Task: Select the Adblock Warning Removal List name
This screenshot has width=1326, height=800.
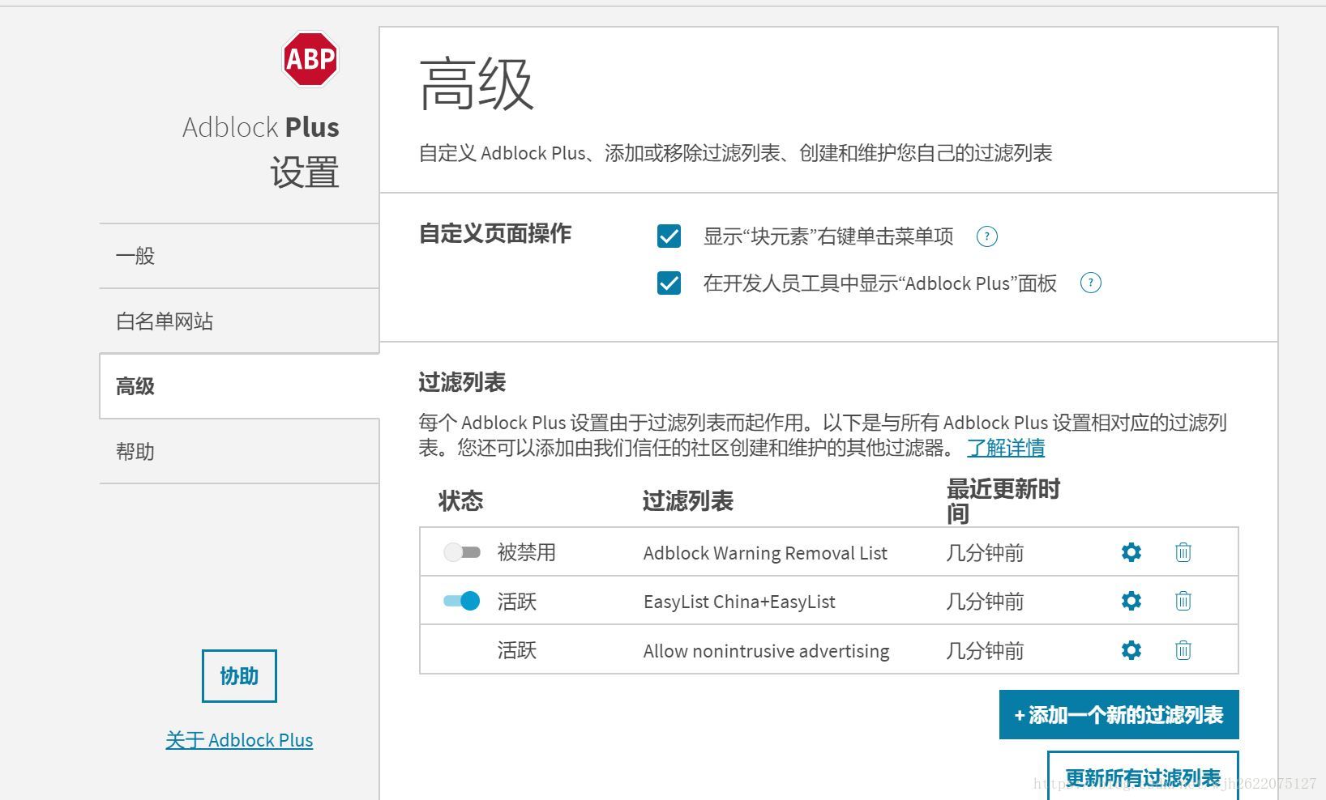Action: click(x=765, y=553)
